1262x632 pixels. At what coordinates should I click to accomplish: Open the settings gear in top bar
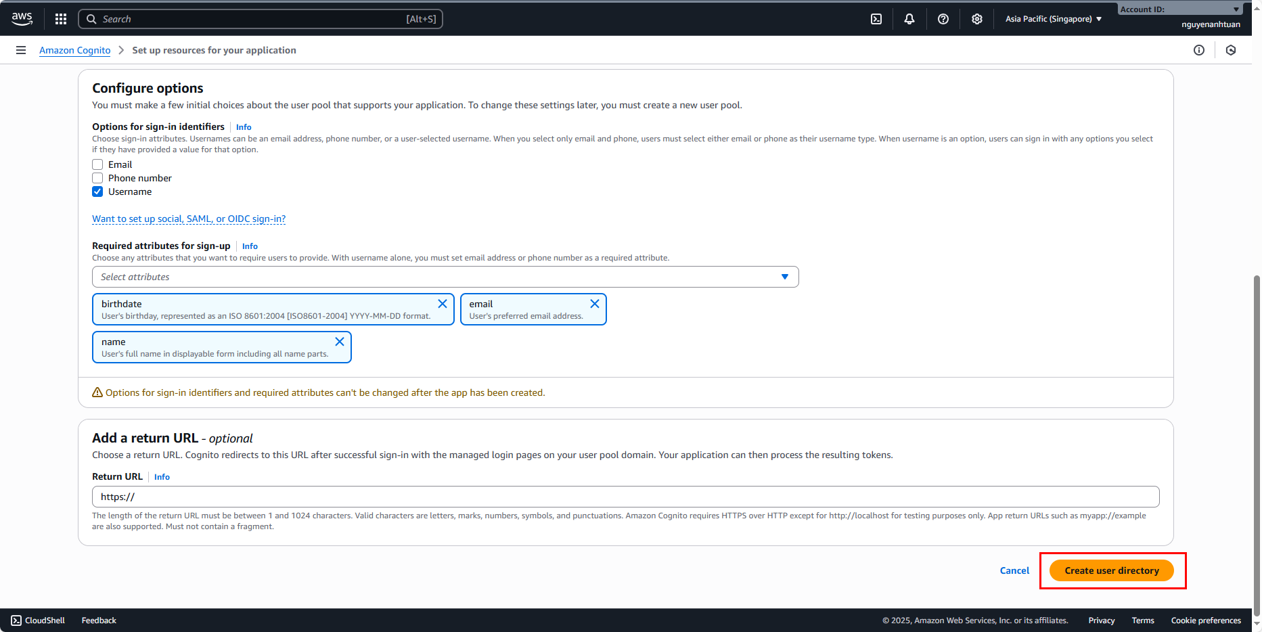pyautogui.click(x=977, y=19)
